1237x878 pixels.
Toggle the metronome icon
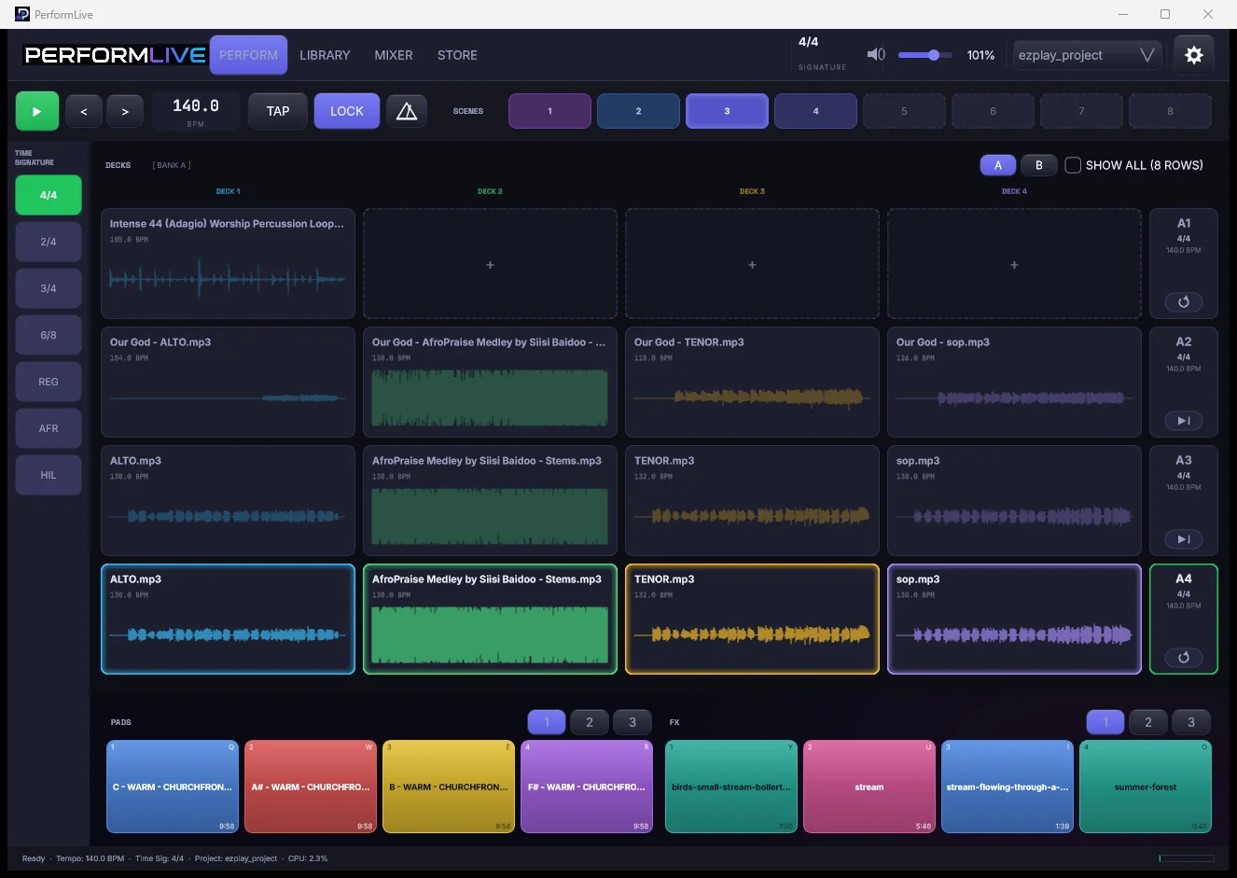[407, 111]
